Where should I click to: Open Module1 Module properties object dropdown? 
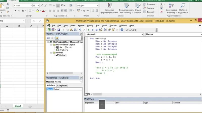pyautogui.click(x=81, y=82)
